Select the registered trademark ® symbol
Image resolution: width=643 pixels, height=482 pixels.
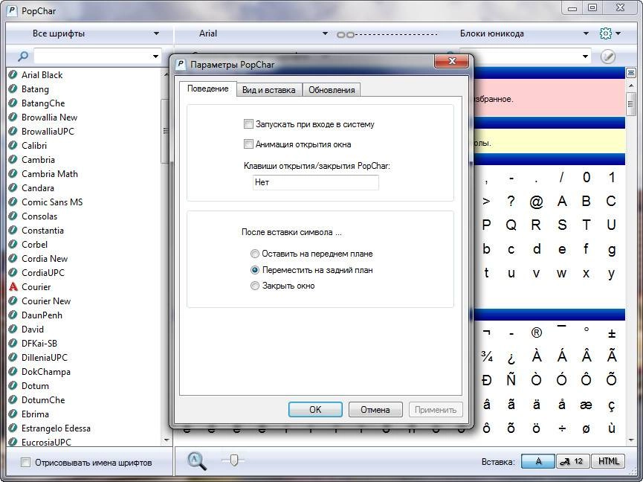click(x=537, y=332)
